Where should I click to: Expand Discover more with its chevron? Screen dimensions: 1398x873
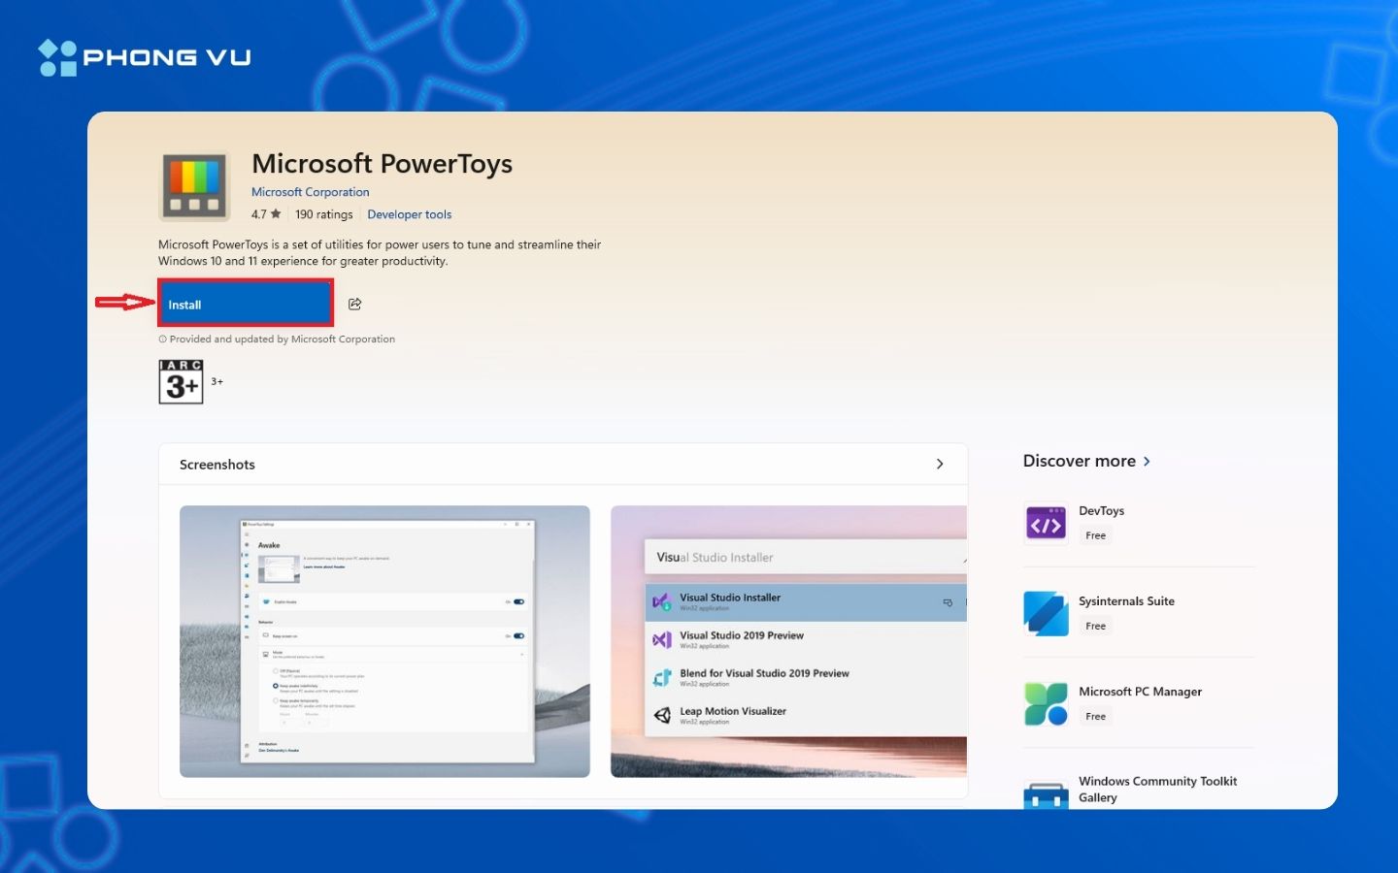pyautogui.click(x=1147, y=462)
